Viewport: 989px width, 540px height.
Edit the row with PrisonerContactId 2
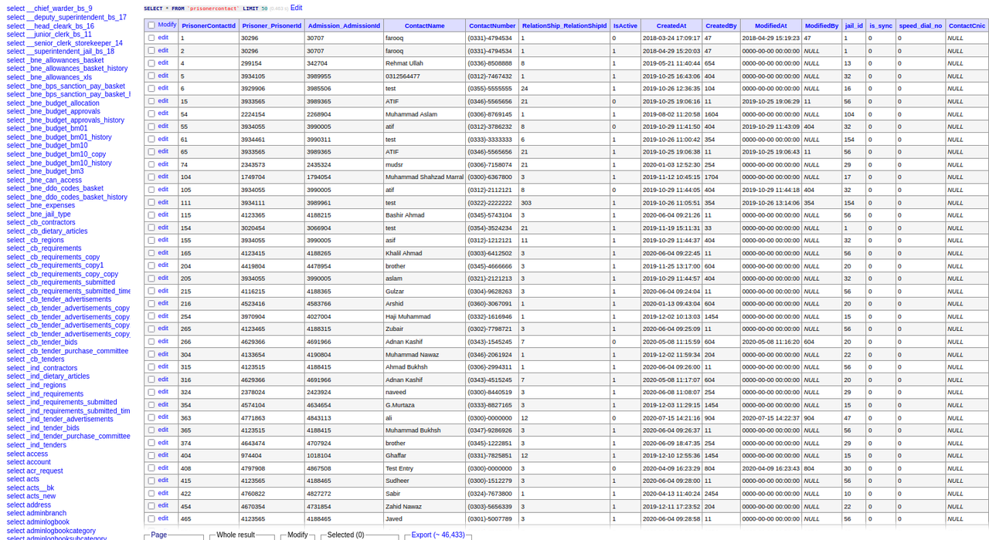(163, 50)
